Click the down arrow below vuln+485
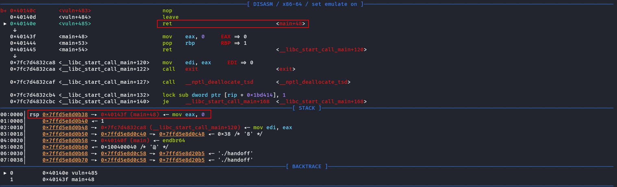The image size is (617, 187). click(x=15, y=30)
